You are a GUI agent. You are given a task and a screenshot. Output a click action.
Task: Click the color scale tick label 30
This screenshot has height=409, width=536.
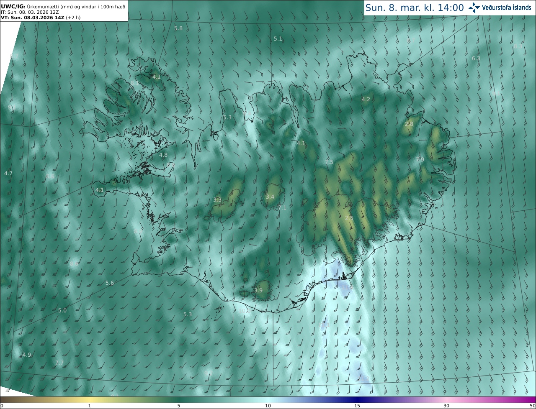(446, 406)
